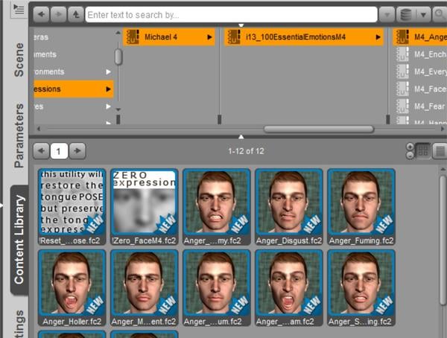Click the Michael 4 folder icon

point(133,37)
